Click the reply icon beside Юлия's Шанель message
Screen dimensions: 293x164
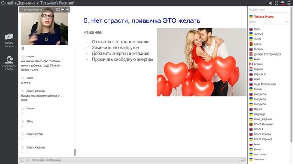tap(23, 78)
